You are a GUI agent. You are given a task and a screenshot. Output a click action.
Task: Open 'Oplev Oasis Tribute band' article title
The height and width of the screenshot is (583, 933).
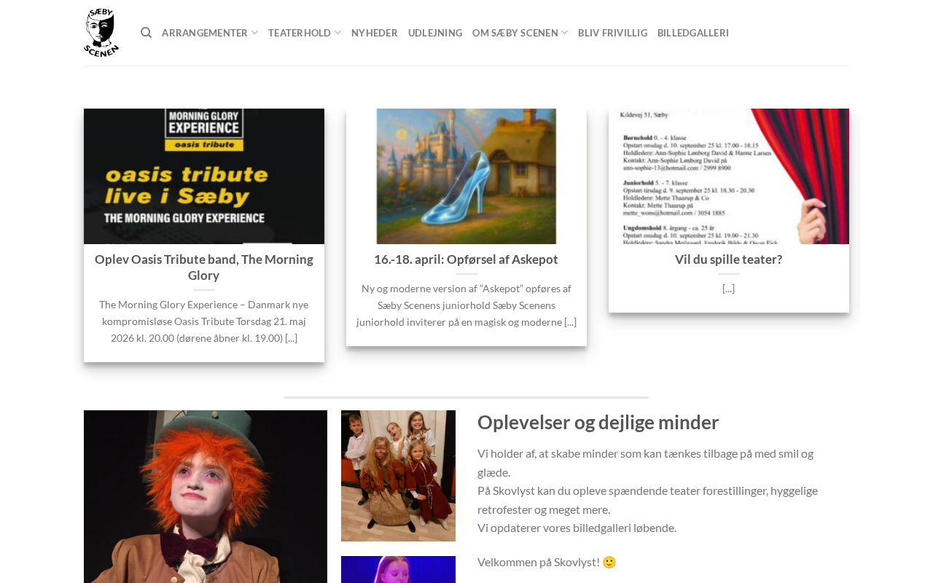[204, 267]
